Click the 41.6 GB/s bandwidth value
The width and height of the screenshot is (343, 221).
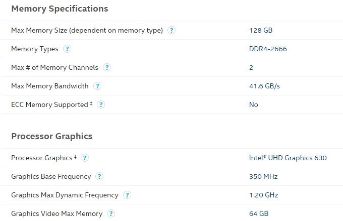pyautogui.click(x=264, y=86)
